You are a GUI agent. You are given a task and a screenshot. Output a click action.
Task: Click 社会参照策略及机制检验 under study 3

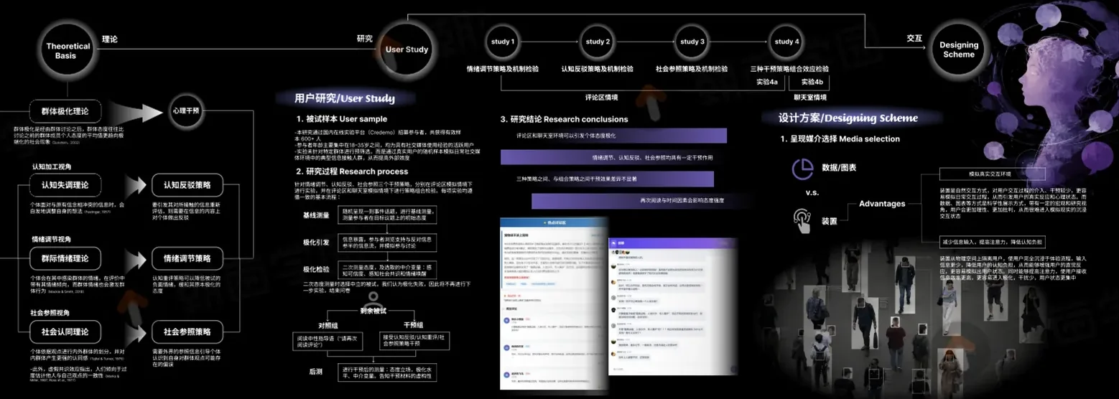[x=692, y=70]
